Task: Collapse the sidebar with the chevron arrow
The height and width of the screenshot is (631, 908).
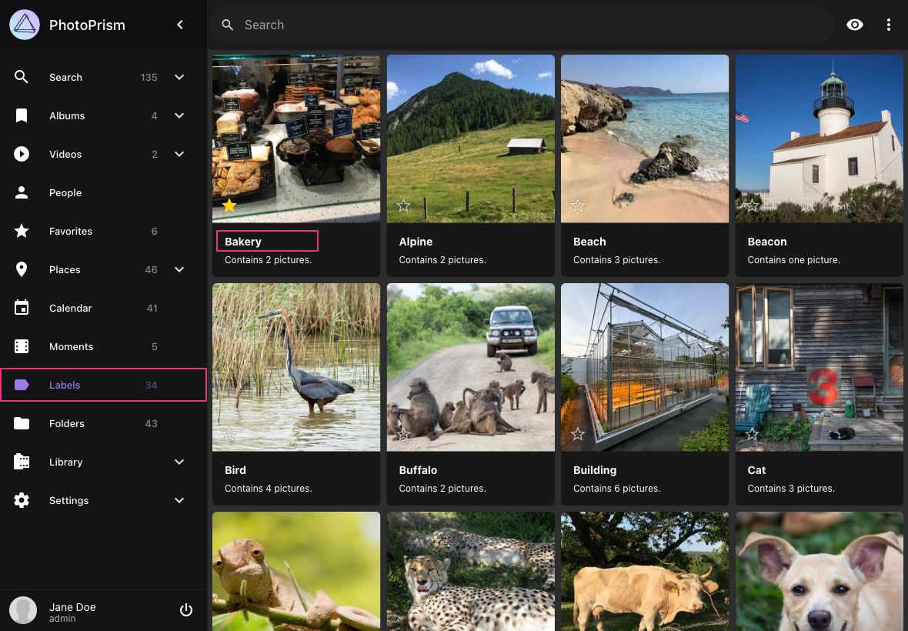Action: point(180,25)
